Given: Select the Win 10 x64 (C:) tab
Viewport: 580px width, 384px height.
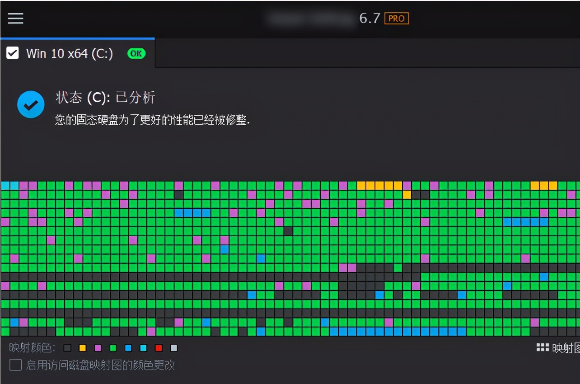Looking at the screenshot, I should tap(78, 53).
